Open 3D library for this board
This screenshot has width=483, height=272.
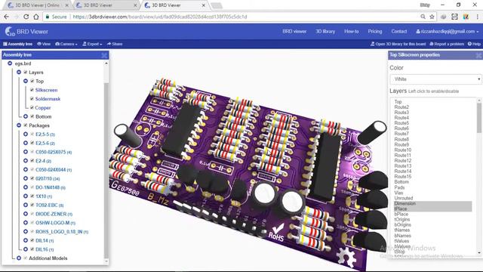[x=398, y=44]
